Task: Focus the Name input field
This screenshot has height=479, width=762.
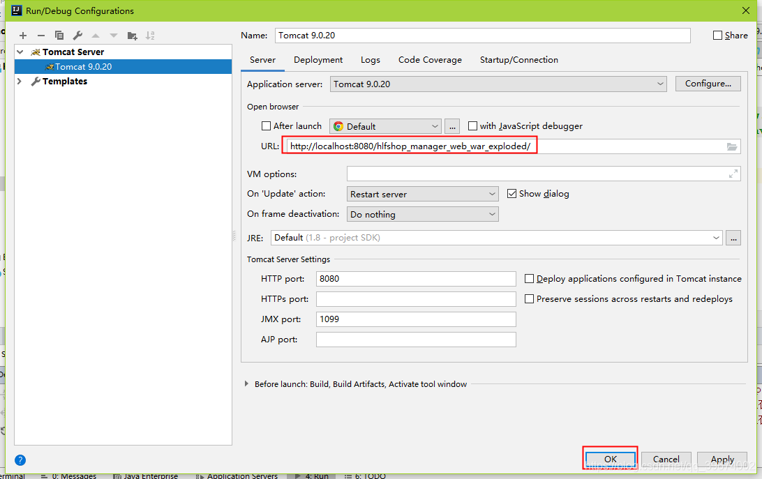Action: click(483, 36)
